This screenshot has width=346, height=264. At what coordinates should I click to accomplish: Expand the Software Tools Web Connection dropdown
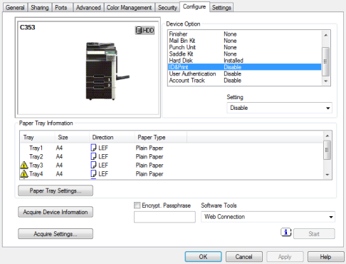point(268,217)
